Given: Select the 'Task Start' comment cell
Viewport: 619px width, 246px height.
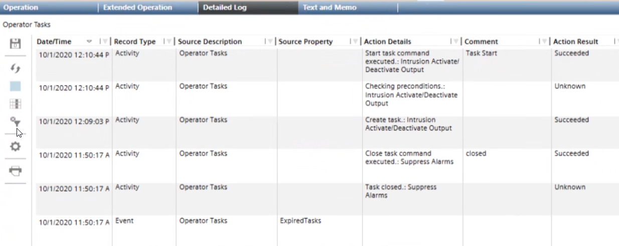Looking at the screenshot, I should [481, 53].
